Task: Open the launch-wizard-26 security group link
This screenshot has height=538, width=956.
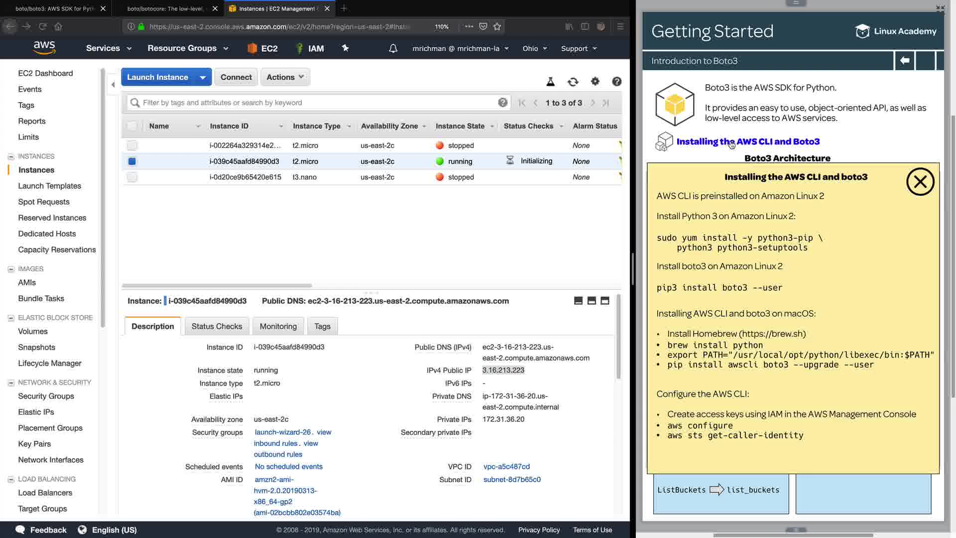Action: (282, 432)
